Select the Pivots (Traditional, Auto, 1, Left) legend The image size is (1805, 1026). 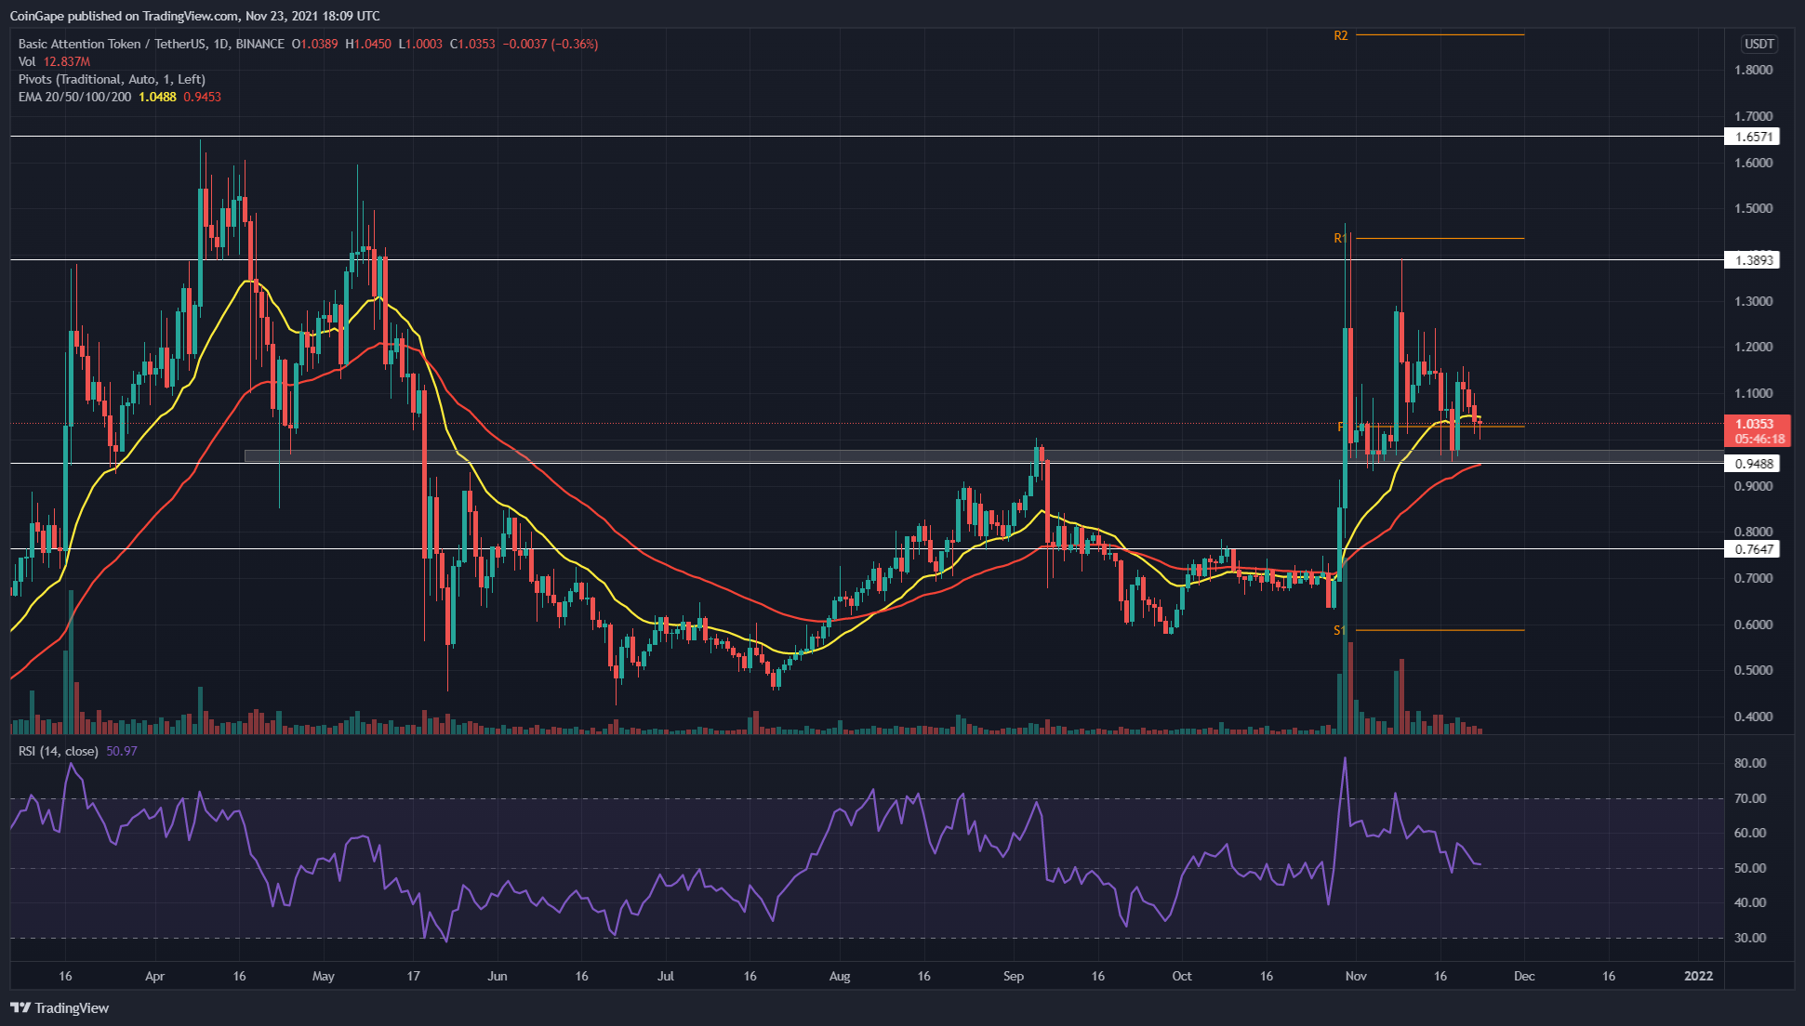click(x=112, y=79)
